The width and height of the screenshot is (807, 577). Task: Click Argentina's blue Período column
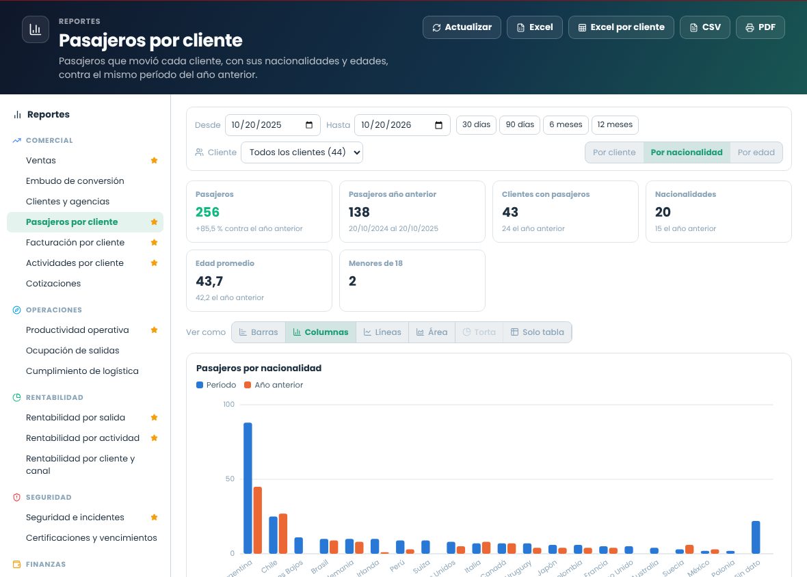(x=248, y=488)
